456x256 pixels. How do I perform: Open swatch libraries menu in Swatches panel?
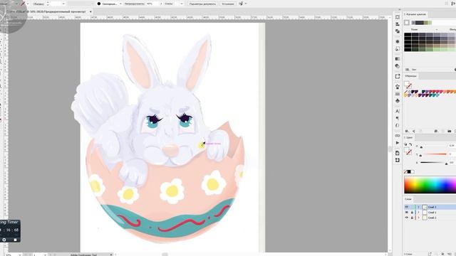tap(407, 131)
